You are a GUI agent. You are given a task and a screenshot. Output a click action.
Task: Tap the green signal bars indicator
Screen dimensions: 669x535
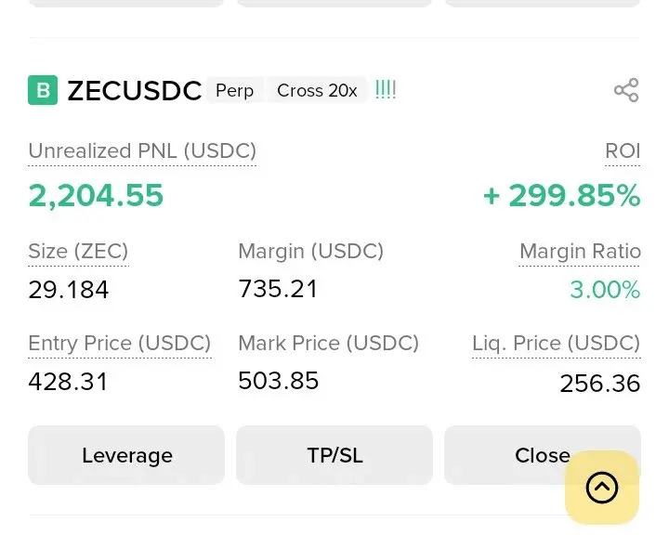point(386,90)
